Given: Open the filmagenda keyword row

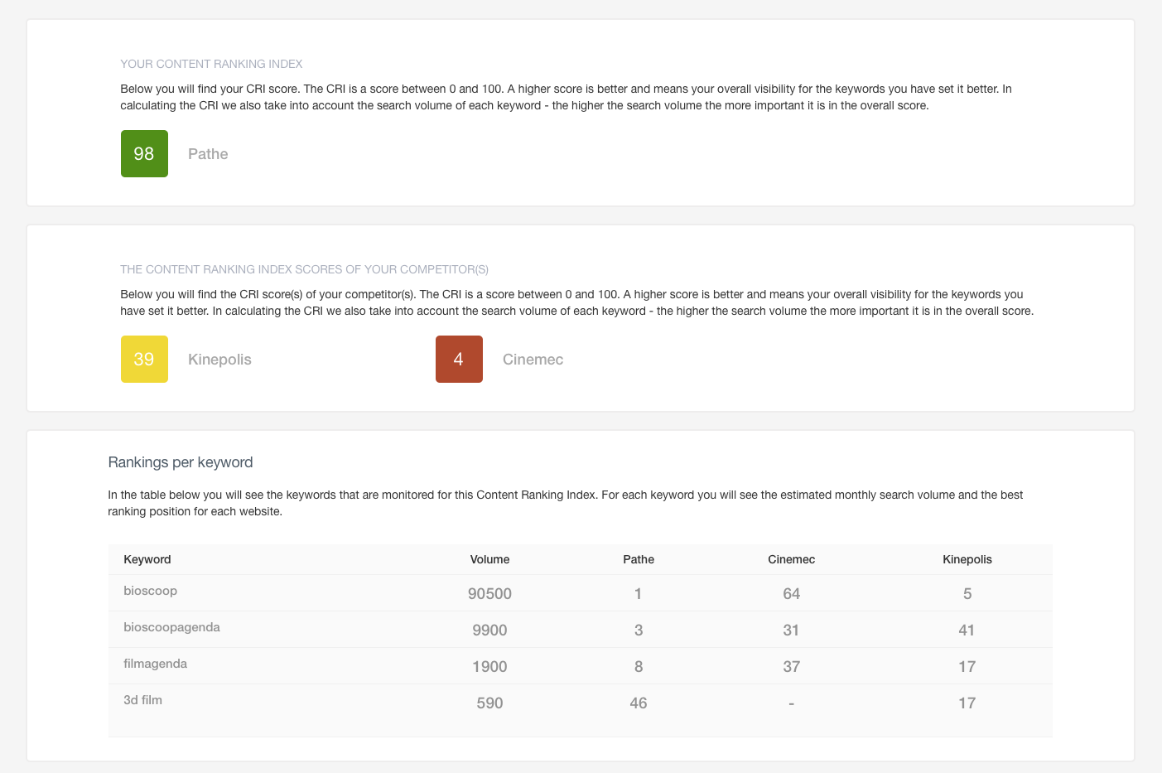Looking at the screenshot, I should point(155,664).
